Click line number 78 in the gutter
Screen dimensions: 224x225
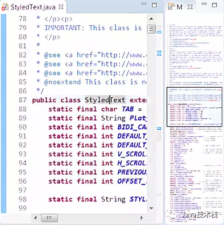(23, 19)
